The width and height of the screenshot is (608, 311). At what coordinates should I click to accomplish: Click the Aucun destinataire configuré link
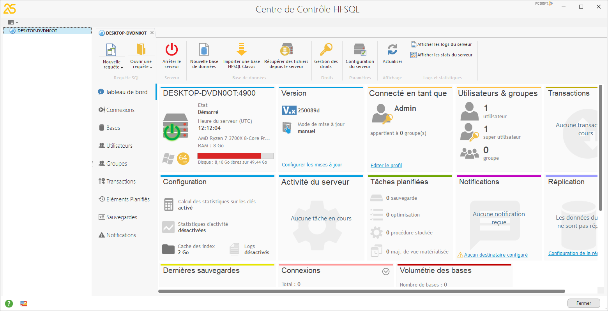click(x=496, y=255)
